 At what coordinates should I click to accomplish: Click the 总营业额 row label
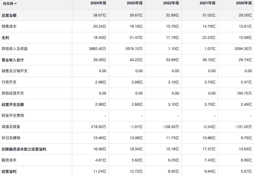[9, 15]
